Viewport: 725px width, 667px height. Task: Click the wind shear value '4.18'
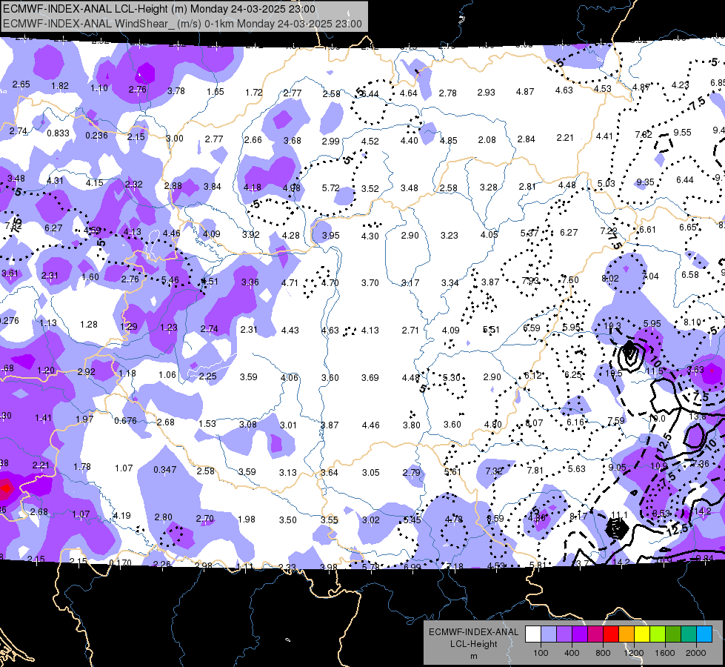coord(252,188)
